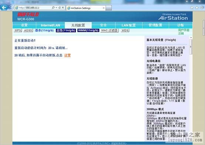Click the 无线信道 help heading
Image resolution: width=205 pixels, height=145 pixels.
(152, 78)
